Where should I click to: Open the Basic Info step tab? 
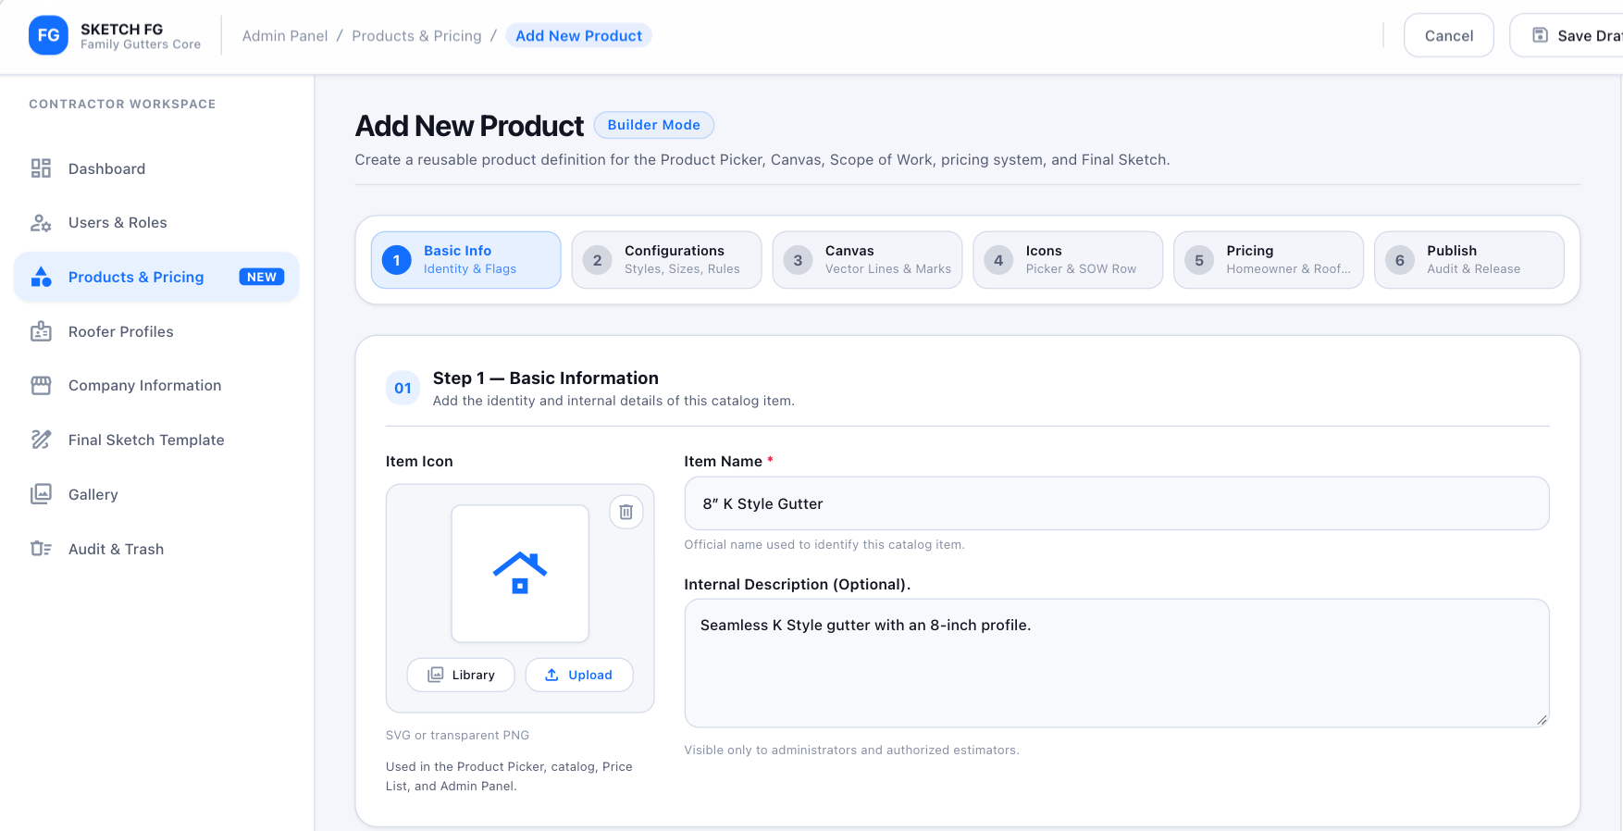pyautogui.click(x=466, y=260)
